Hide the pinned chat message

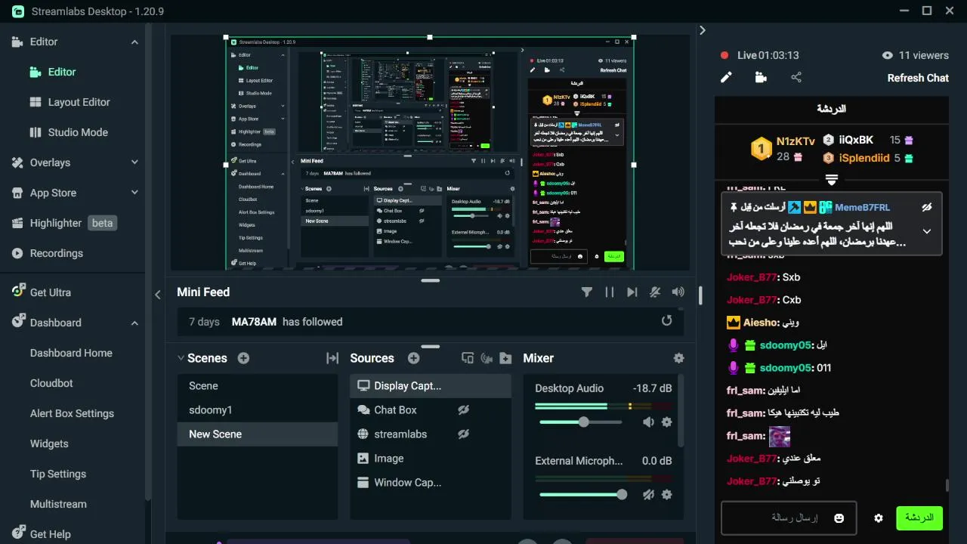(927, 207)
